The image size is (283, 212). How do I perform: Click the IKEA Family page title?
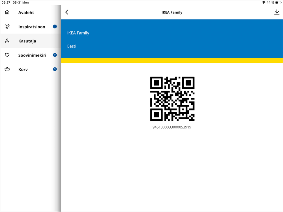[172, 12]
